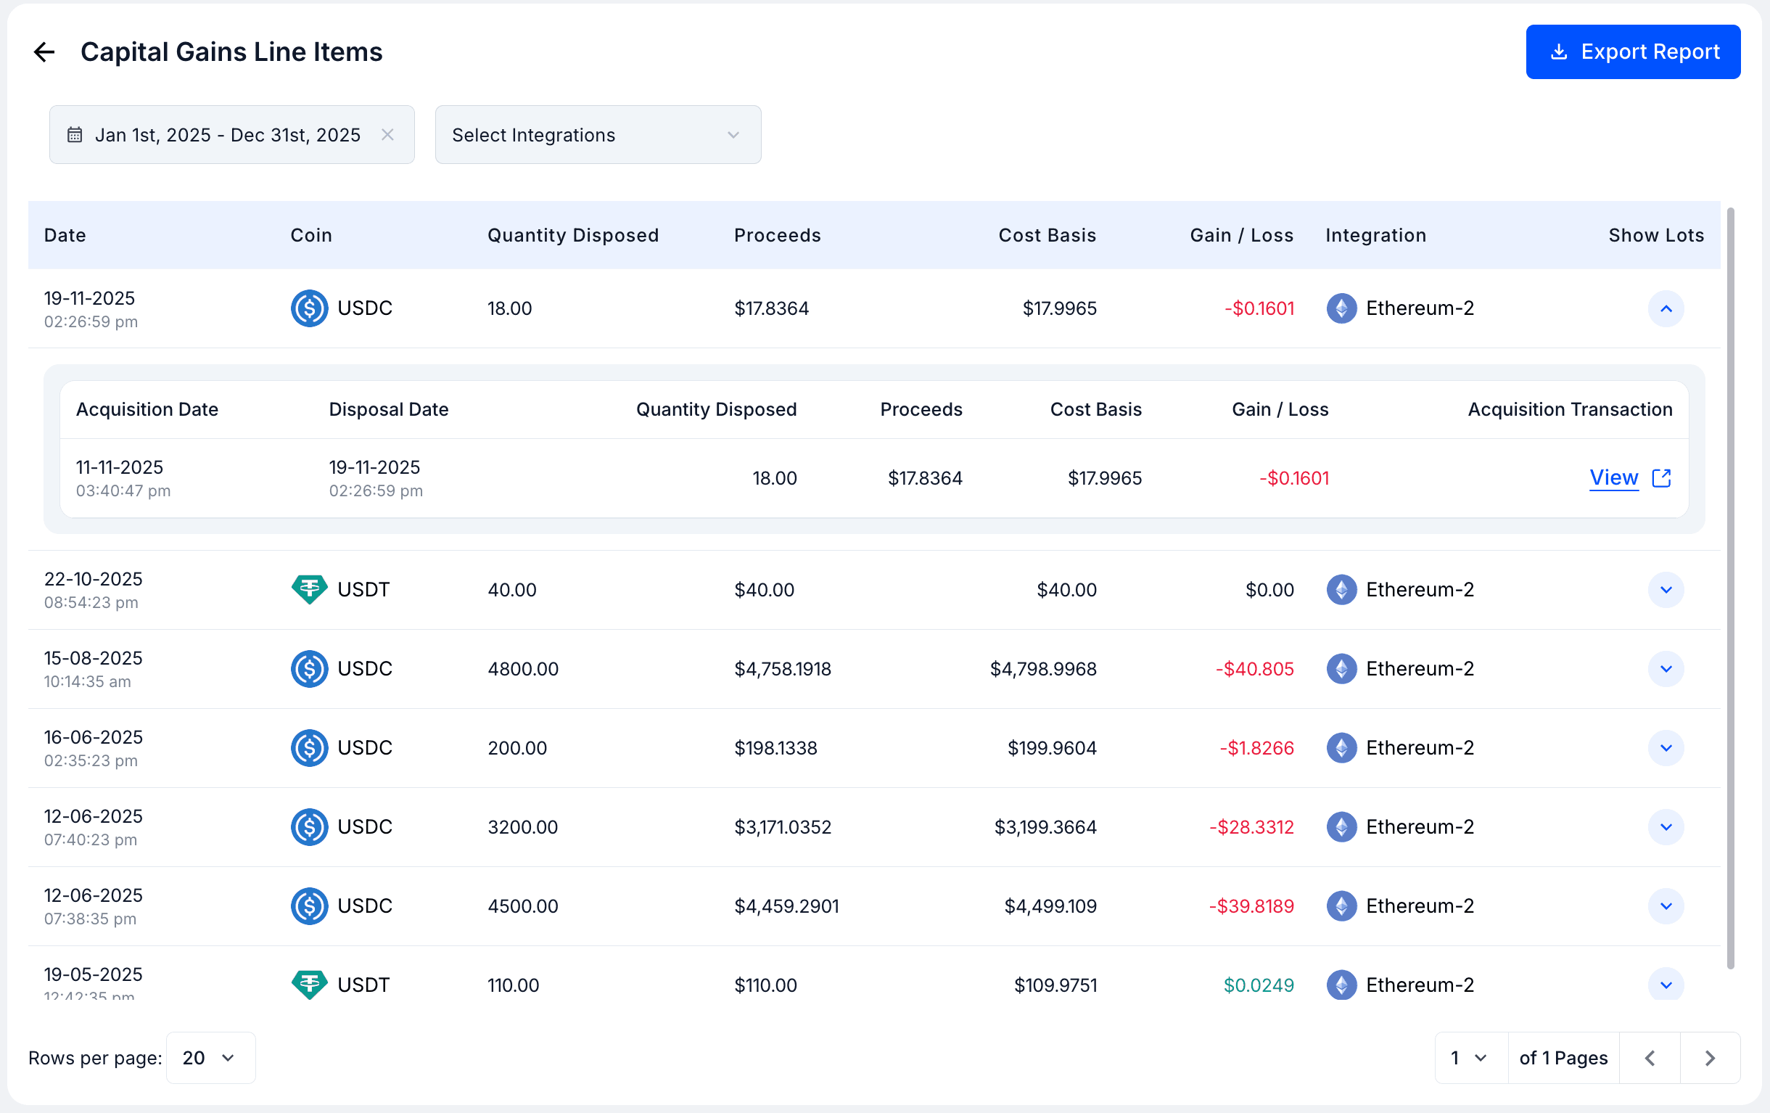Expand lots for the 15-08-2025 USDC row
1770x1113 pixels.
[x=1666, y=669]
